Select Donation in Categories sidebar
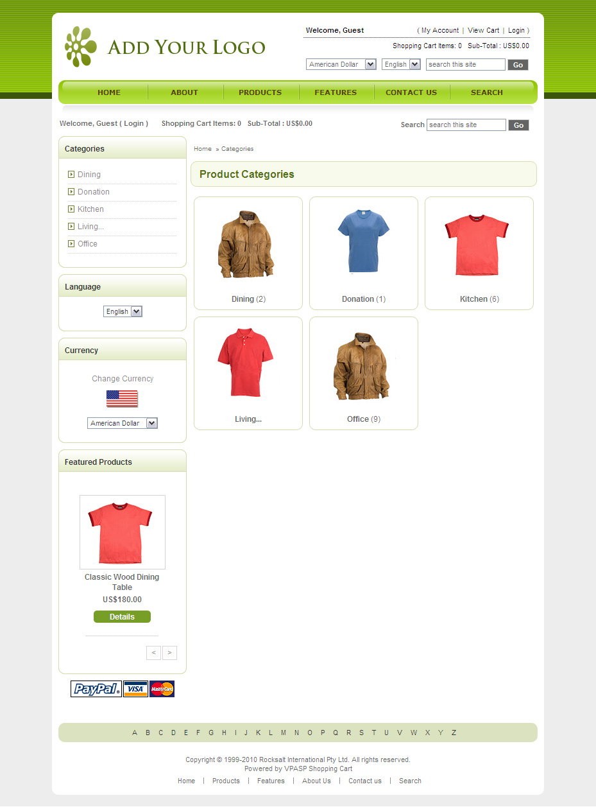This screenshot has height=807, width=596. (94, 192)
